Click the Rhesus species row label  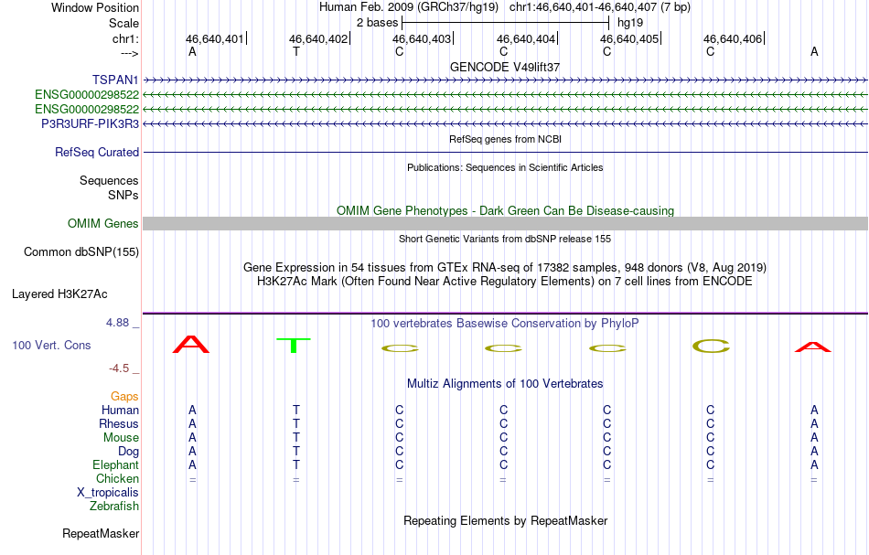pyautogui.click(x=119, y=424)
